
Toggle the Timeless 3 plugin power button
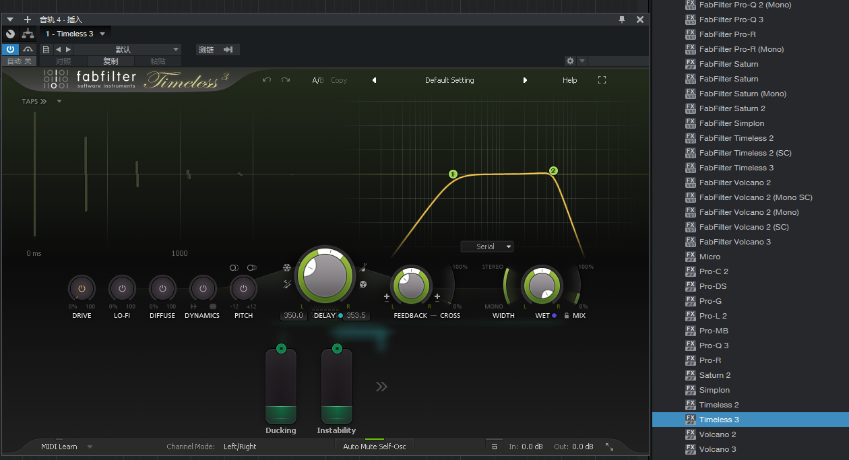(11, 49)
